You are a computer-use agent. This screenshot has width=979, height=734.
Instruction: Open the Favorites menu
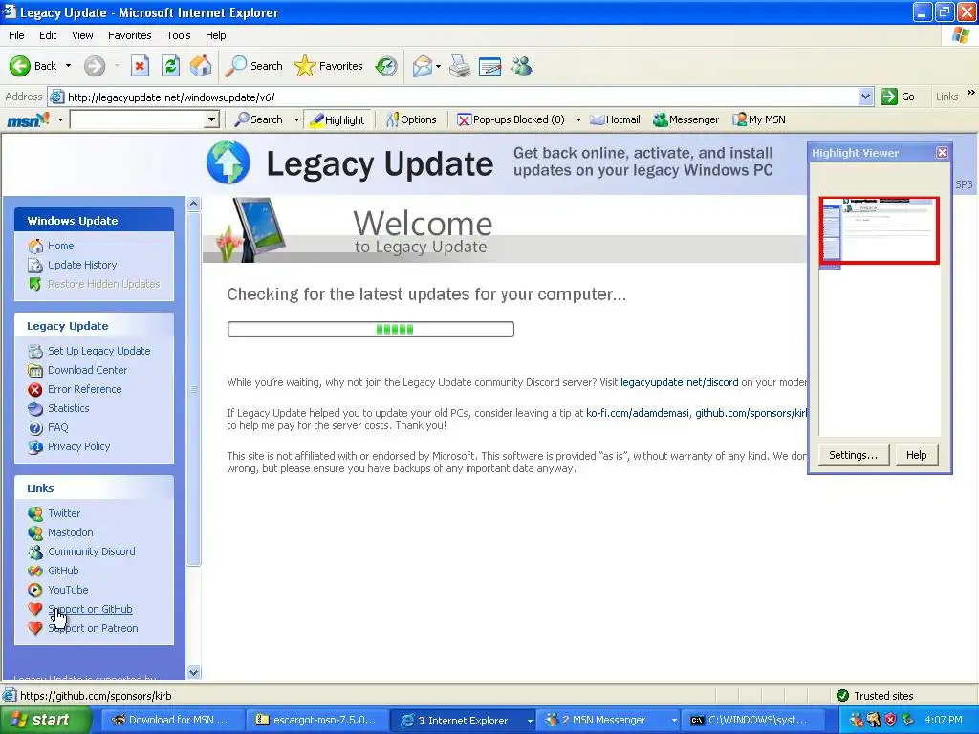129,35
